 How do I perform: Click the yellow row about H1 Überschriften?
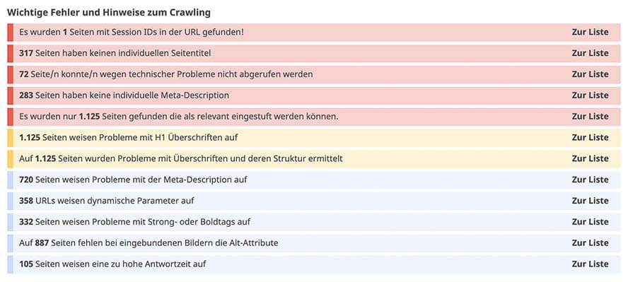pos(314,138)
